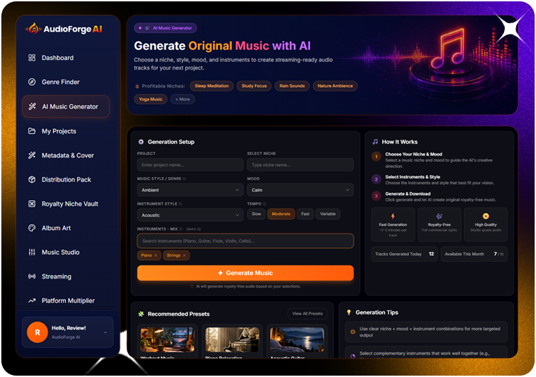The image size is (536, 377).
Task: Click the Streaming broadcast icon
Action: 32,276
